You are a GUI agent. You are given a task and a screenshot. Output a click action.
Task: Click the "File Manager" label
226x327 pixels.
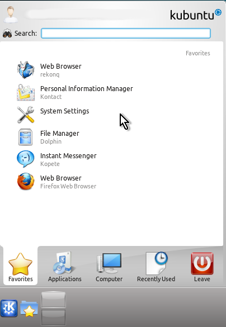pyautogui.click(x=60, y=133)
